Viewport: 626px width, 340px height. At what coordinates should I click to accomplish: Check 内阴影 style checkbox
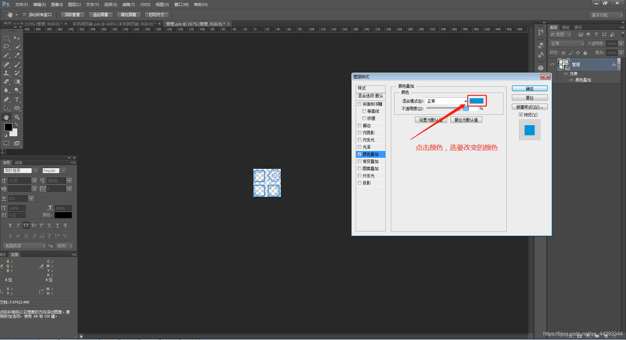tap(360, 133)
